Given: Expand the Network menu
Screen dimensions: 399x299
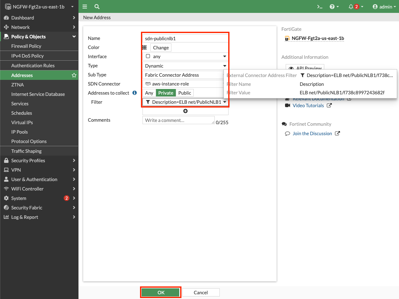Looking at the screenshot, I should [x=39, y=27].
